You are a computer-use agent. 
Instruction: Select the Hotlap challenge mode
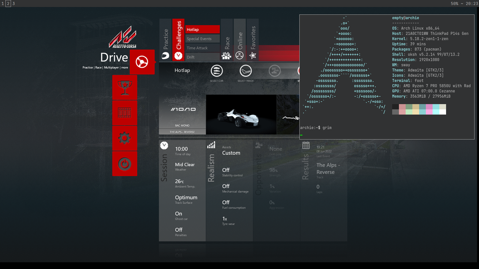click(x=202, y=30)
